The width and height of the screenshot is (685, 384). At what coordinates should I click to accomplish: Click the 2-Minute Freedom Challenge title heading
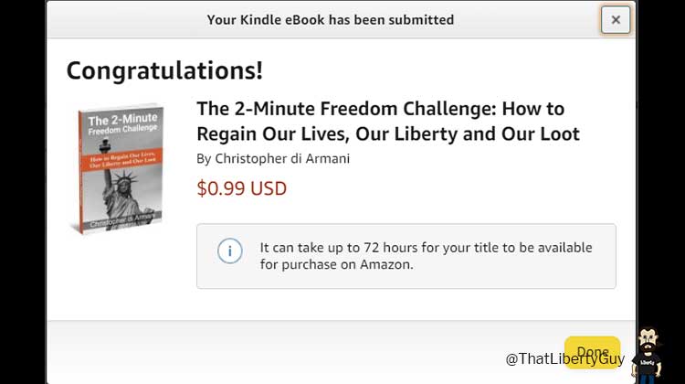pos(388,122)
